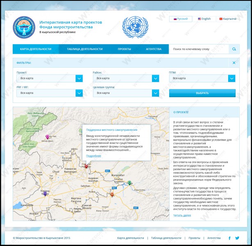
Task: Click the dark blue map pin at Коканд
Action: tap(45, 194)
